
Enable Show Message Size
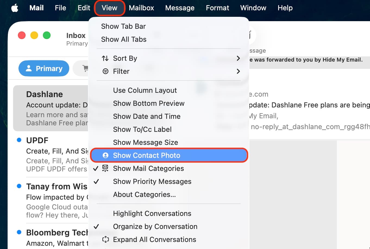click(169, 142)
